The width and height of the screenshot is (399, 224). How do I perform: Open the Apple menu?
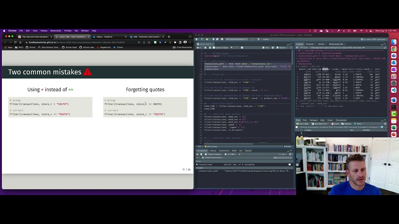4,30
